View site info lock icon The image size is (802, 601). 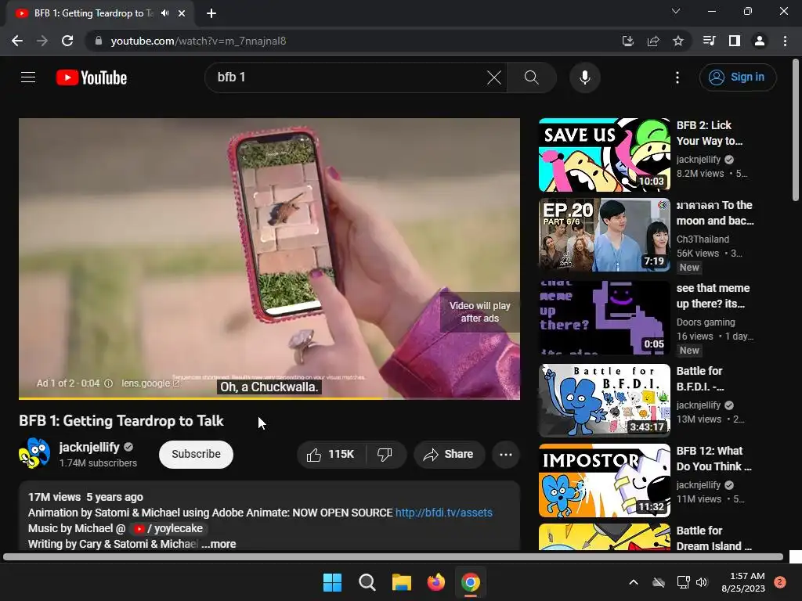tap(99, 41)
